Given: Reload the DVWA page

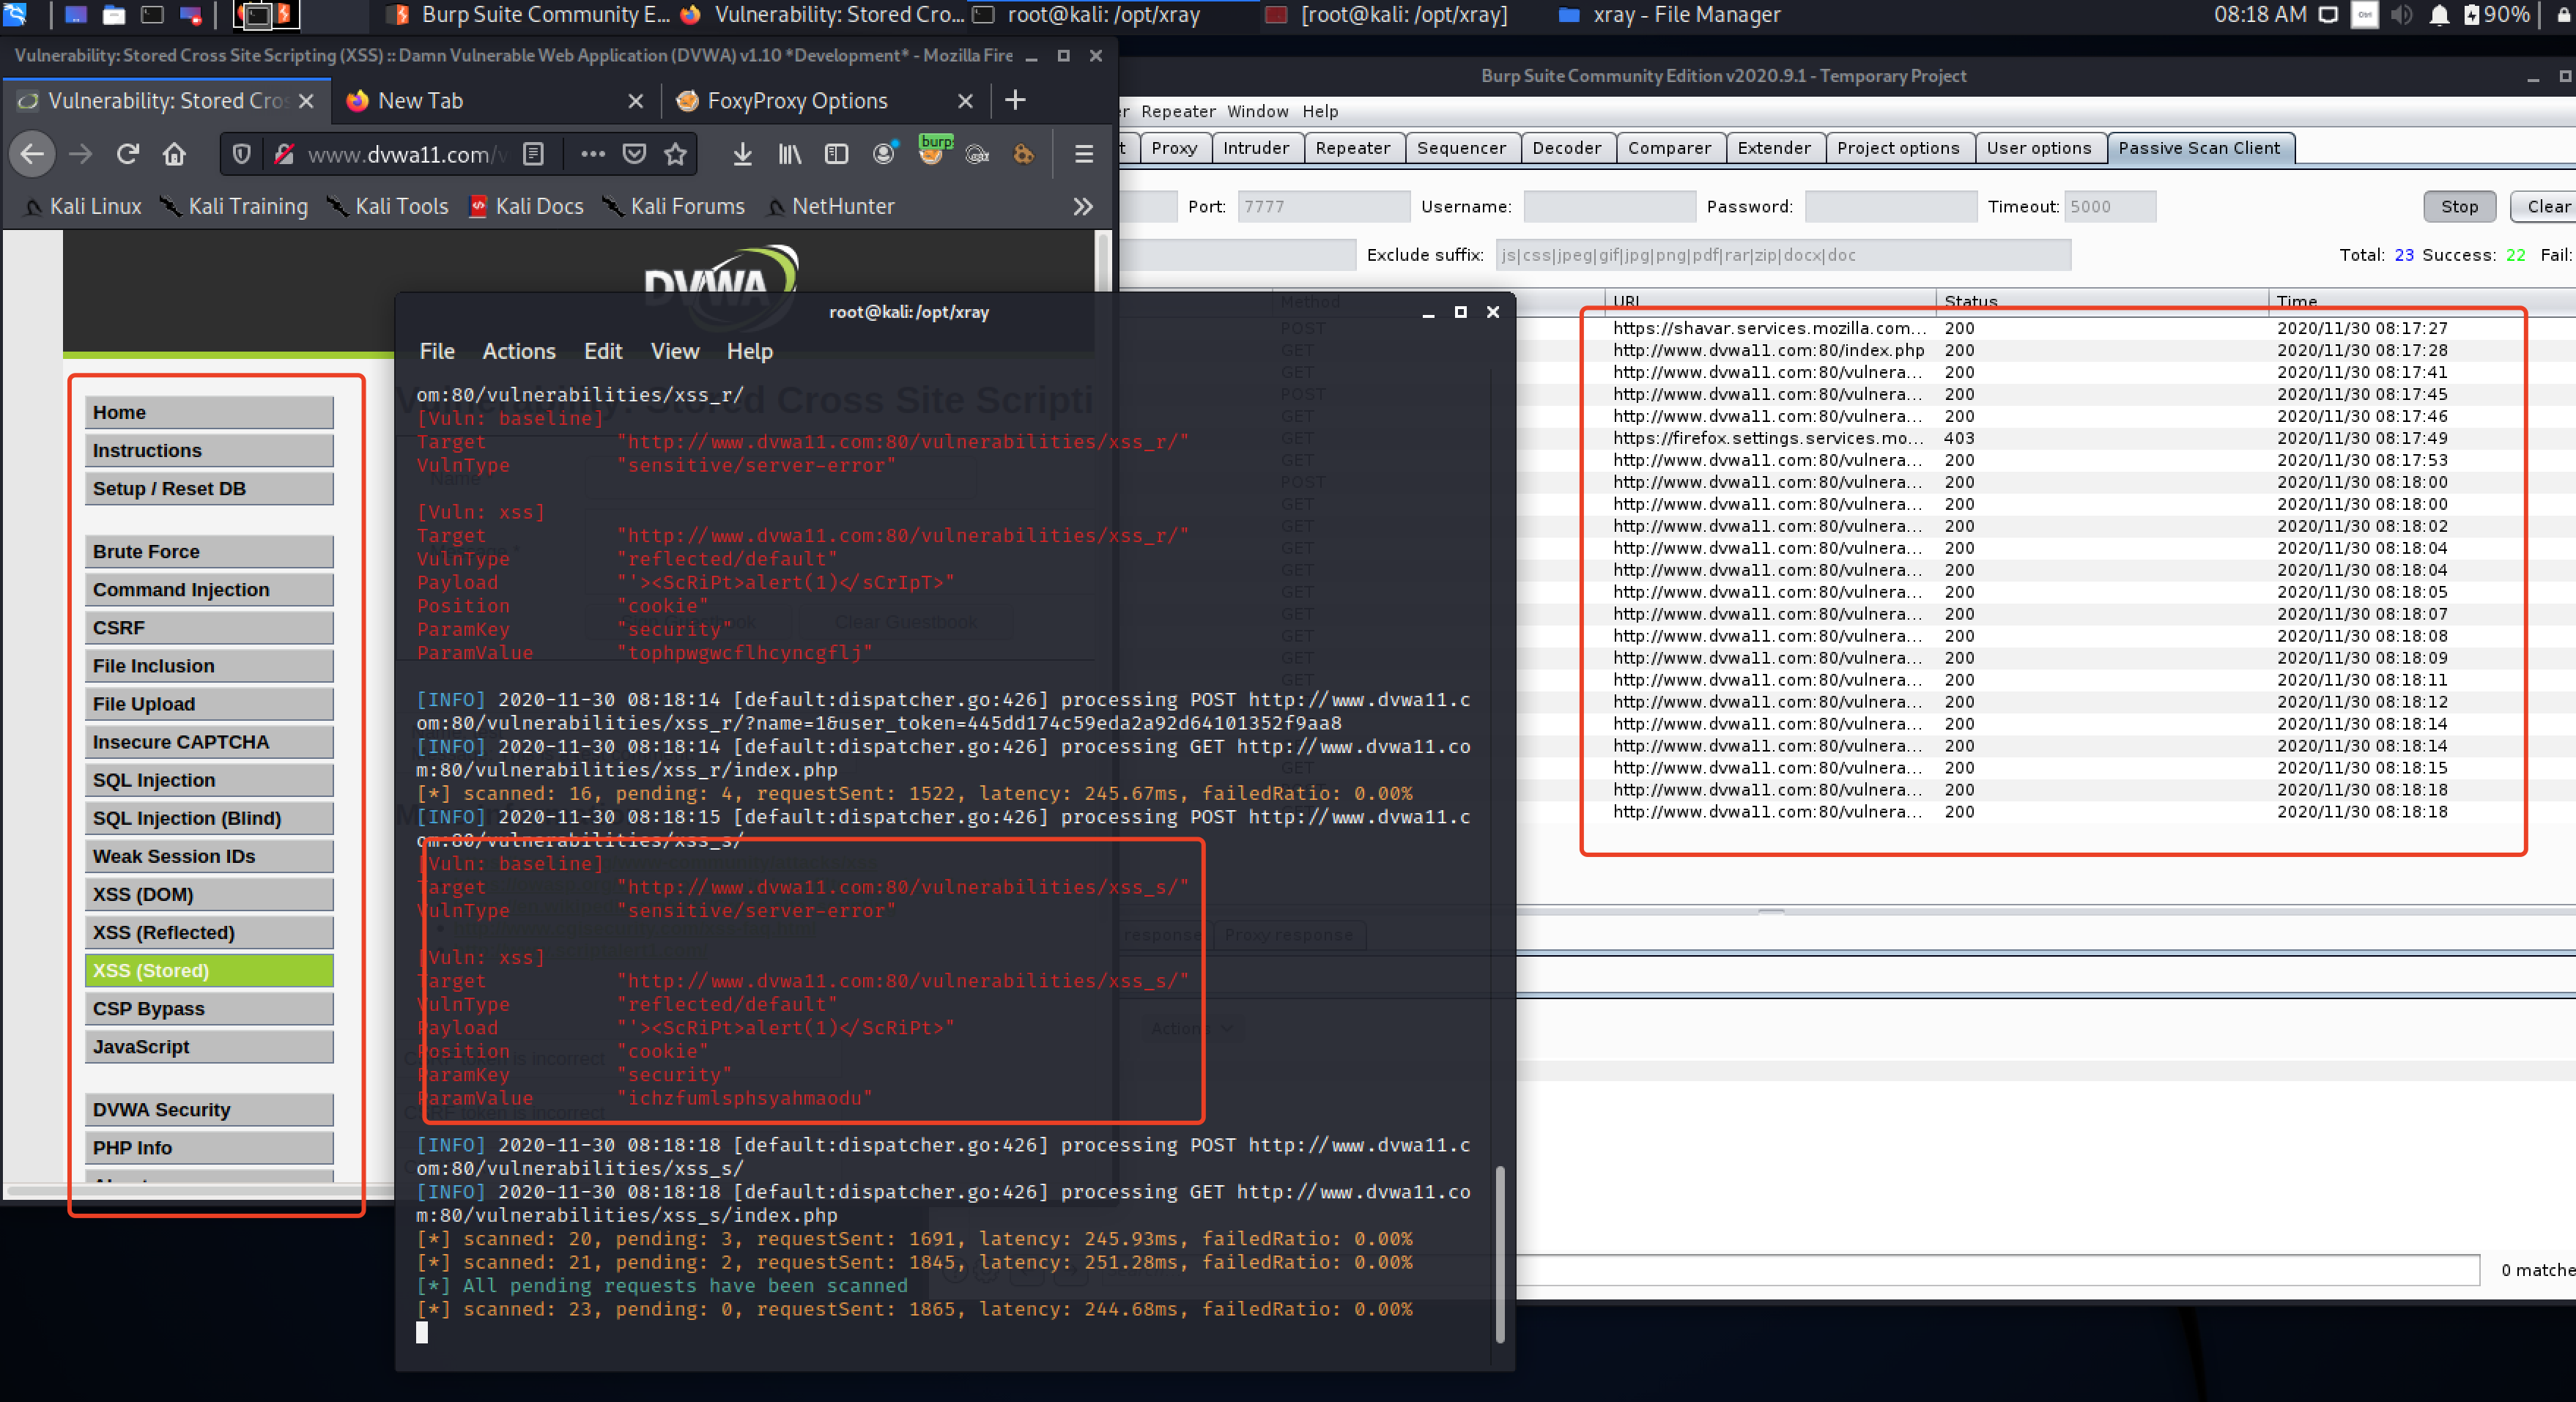Looking at the screenshot, I should pos(127,154).
